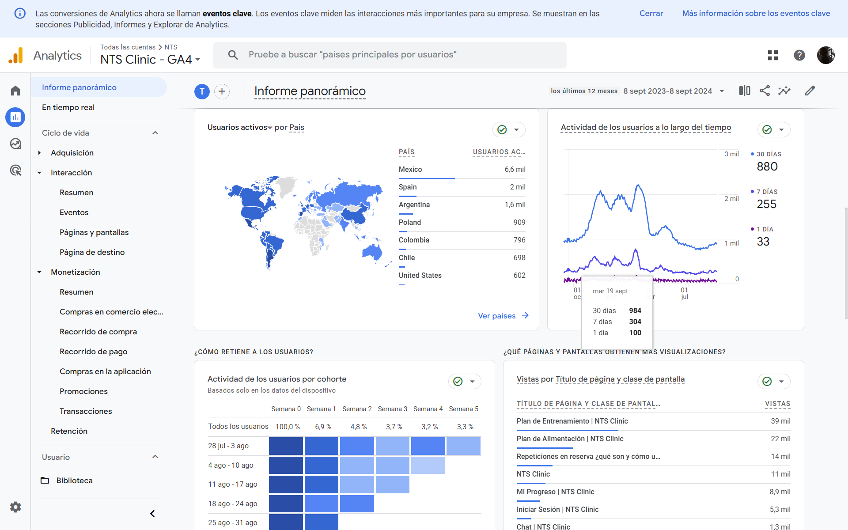This screenshot has width=848, height=530.
Task: Open the Help question mark icon
Action: (799, 55)
